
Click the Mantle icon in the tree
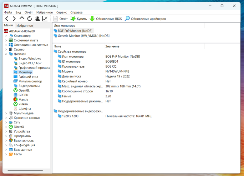point(15,99)
